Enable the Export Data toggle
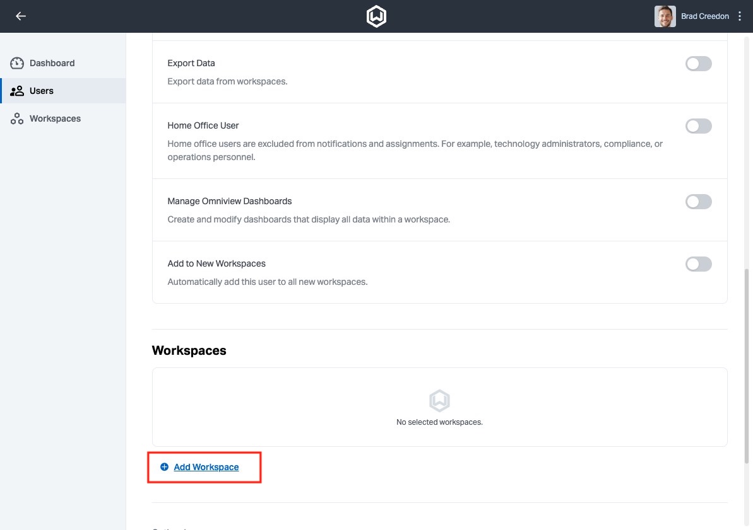 coord(698,63)
